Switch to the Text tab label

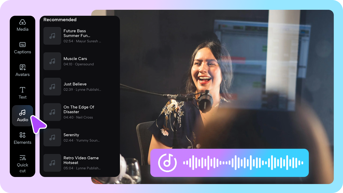pos(23,97)
